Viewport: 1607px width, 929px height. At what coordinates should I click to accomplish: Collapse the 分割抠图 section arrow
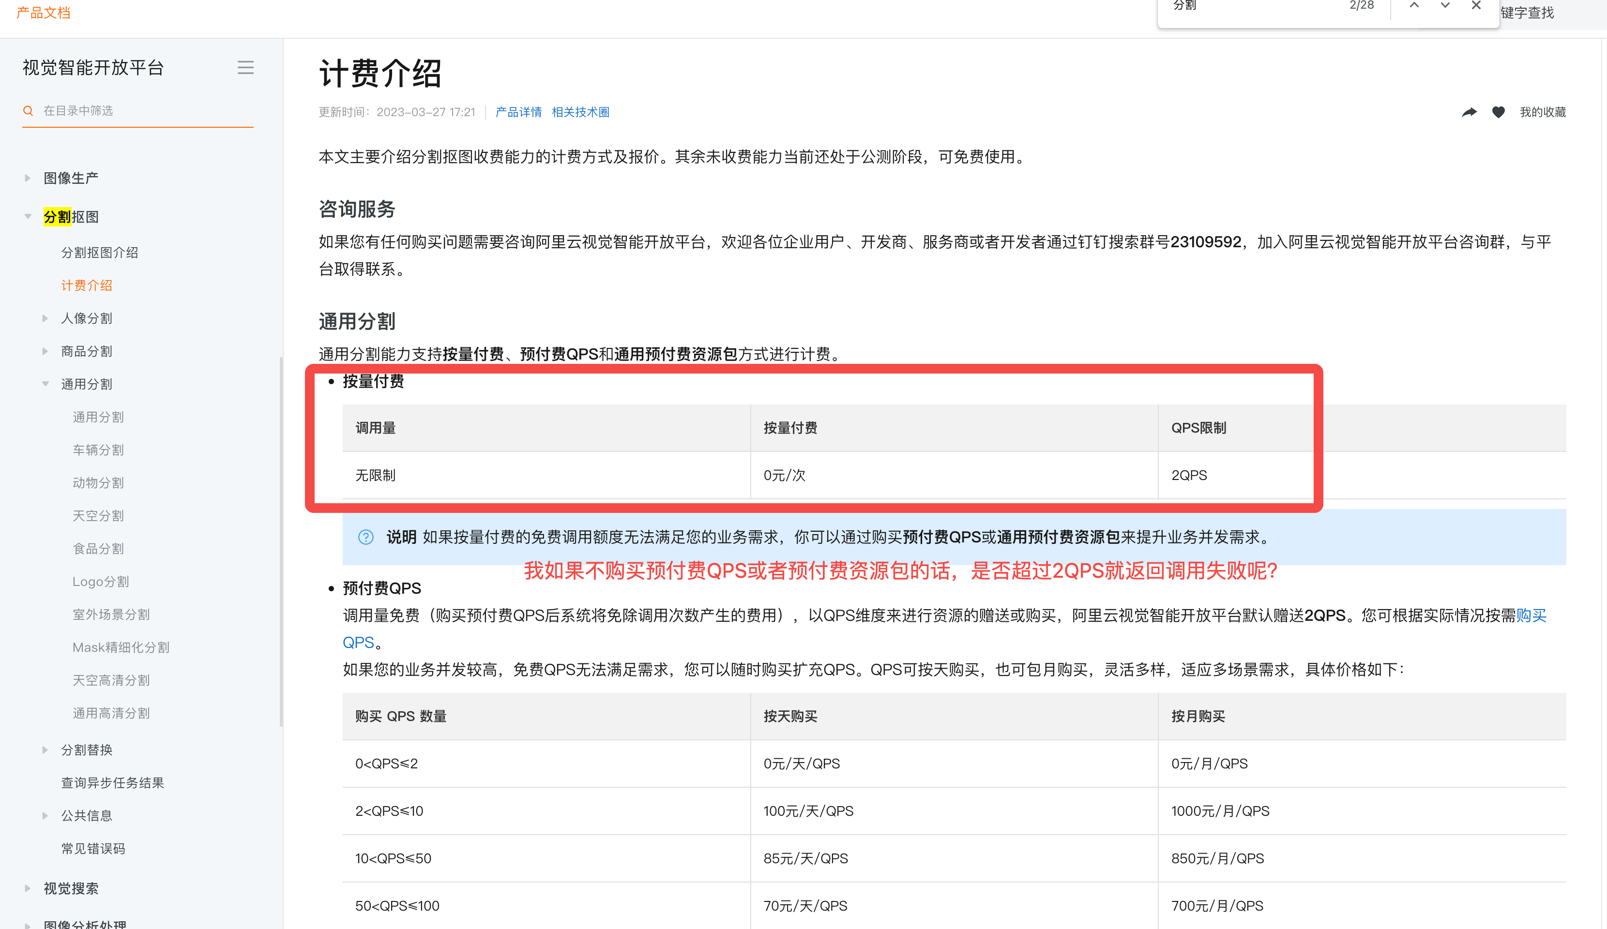click(28, 217)
